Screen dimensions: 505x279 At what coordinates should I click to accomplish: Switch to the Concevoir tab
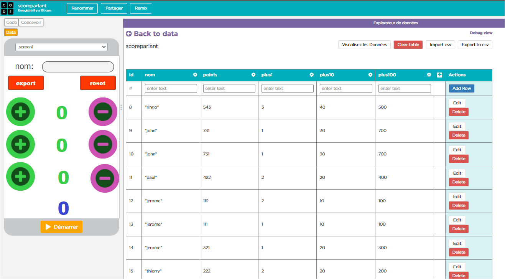[x=31, y=22]
